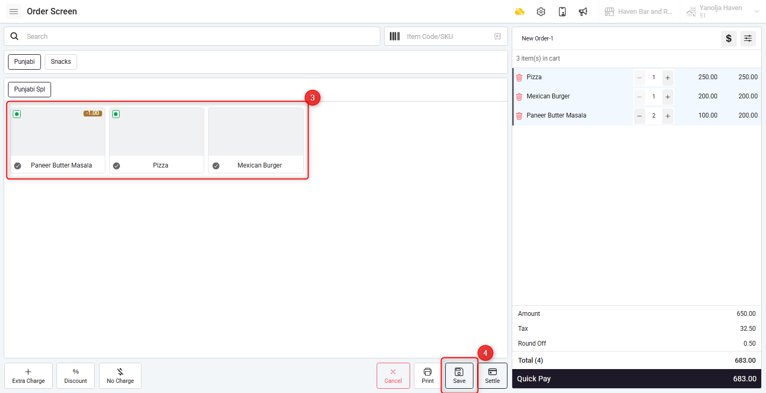Click the Pizza quantity value 1
The image size is (766, 393).
tap(654, 78)
